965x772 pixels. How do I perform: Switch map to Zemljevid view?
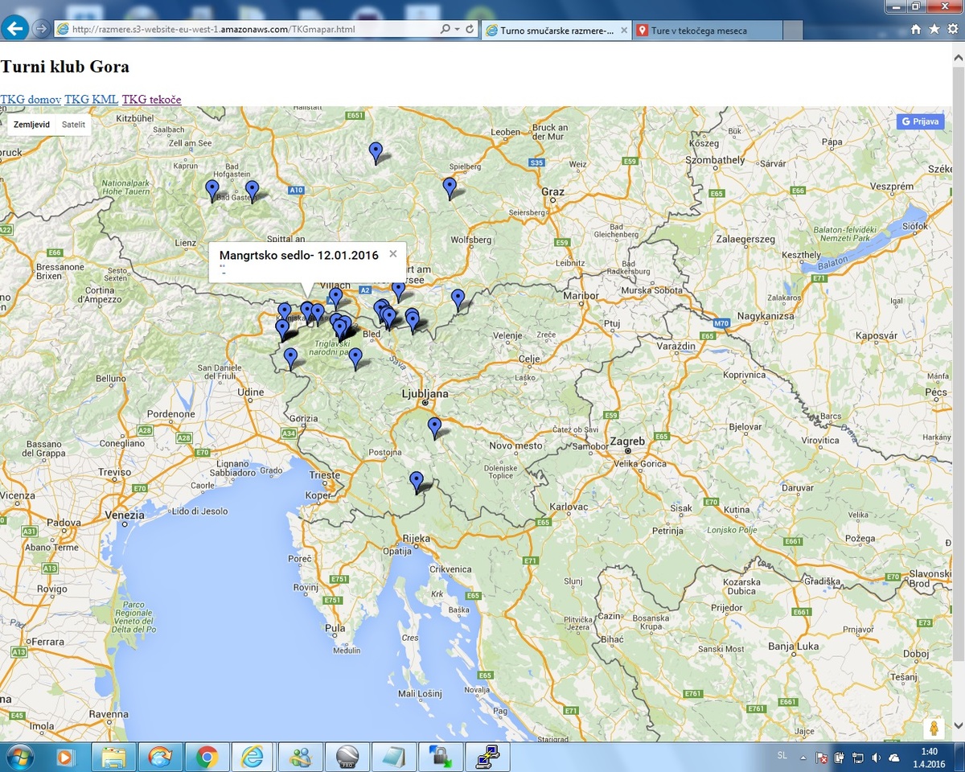tap(32, 125)
